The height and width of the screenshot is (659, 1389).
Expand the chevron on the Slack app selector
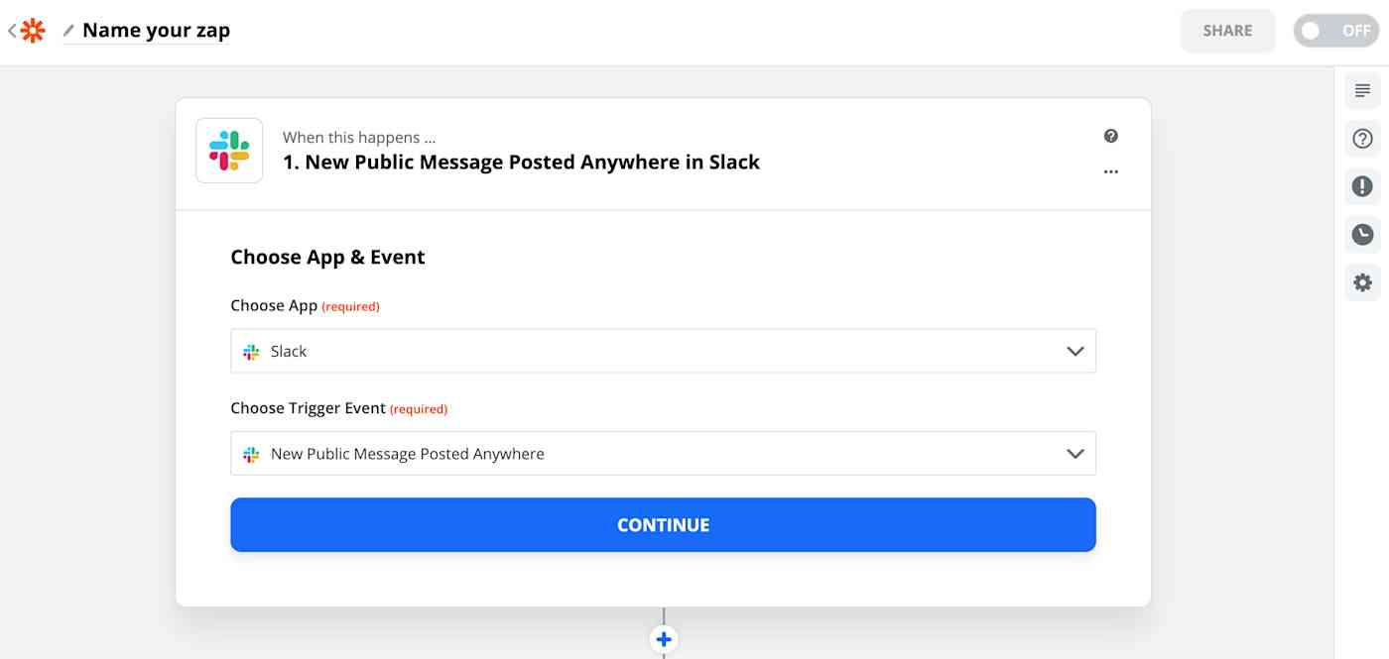tap(1074, 351)
